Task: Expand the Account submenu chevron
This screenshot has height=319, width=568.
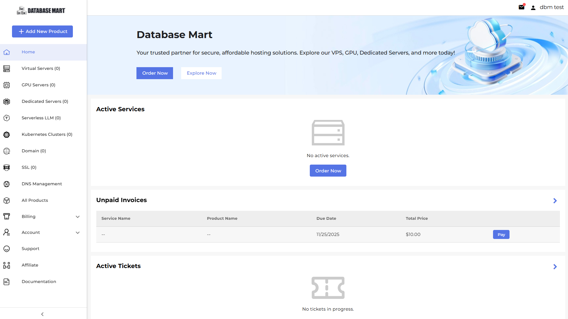Action: [78, 233]
